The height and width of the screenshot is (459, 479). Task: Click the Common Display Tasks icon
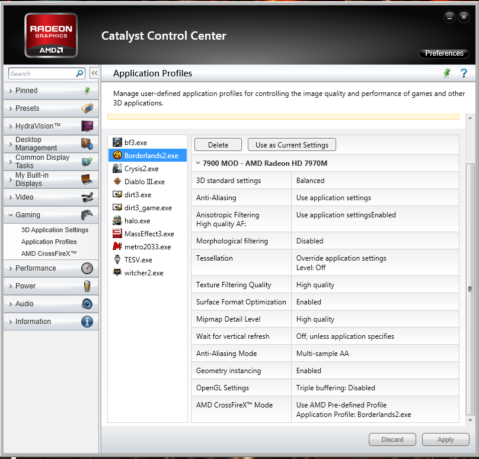(x=87, y=162)
